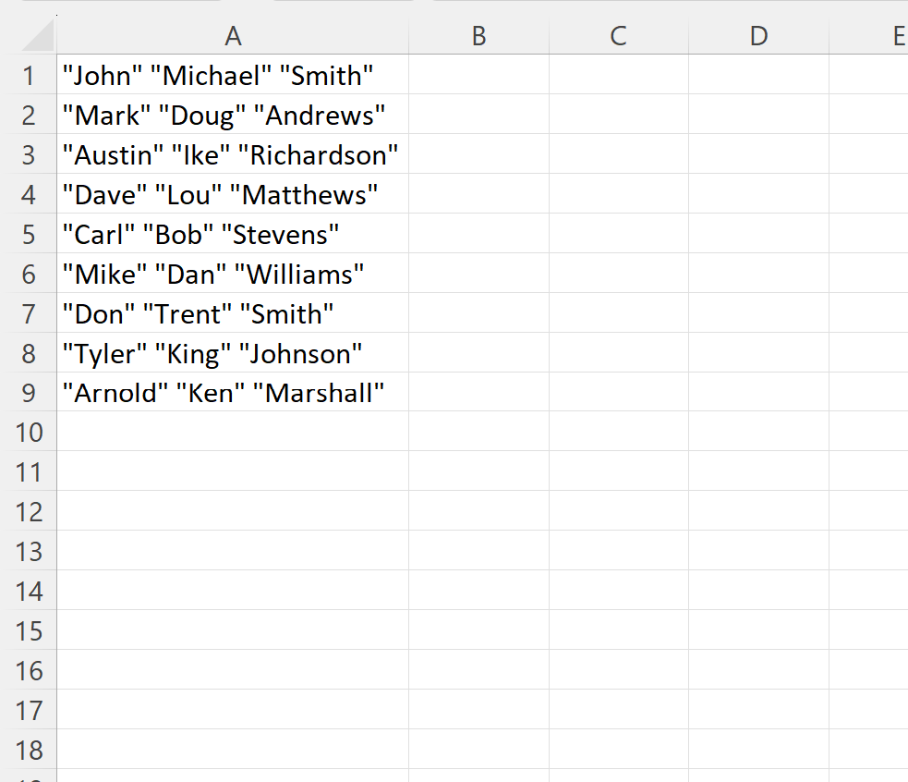Click cell with "Mike" "Dan" "Williams"
The height and width of the screenshot is (782, 908).
[233, 273]
